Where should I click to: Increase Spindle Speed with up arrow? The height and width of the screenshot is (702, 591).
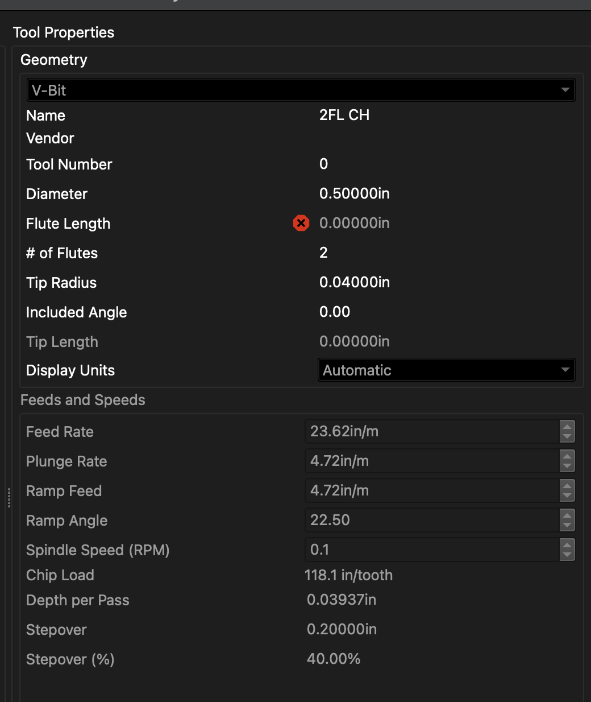tap(567, 544)
